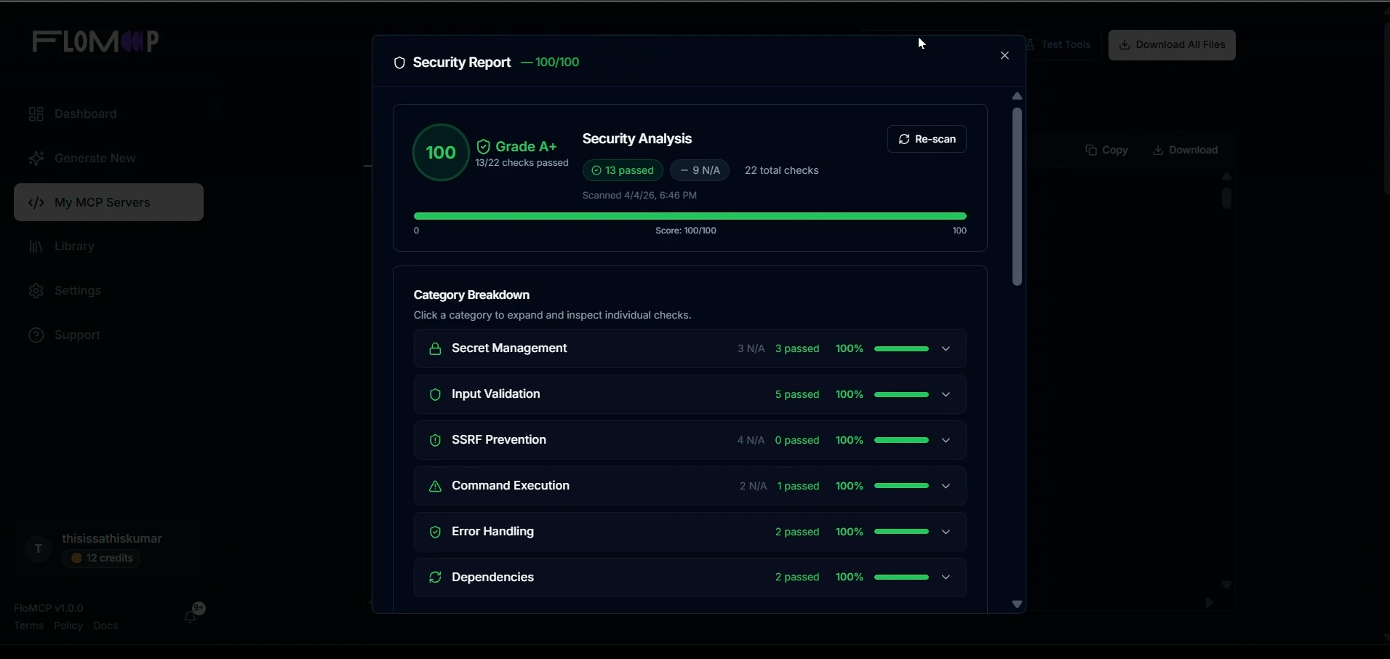The image size is (1390, 659).
Task: Expand the Input Validation category chevron
Action: click(946, 395)
